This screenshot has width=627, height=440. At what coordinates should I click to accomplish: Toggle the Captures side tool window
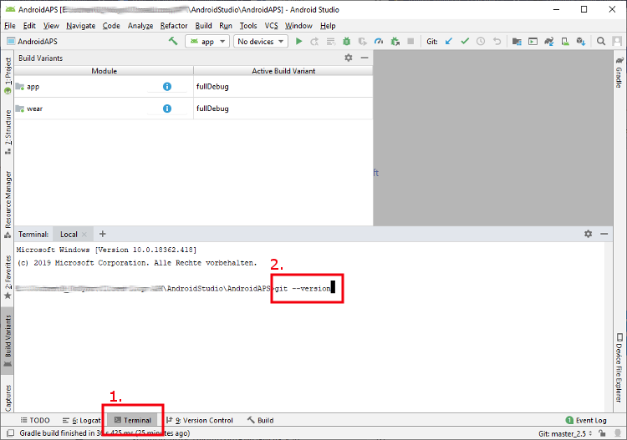(x=8, y=397)
